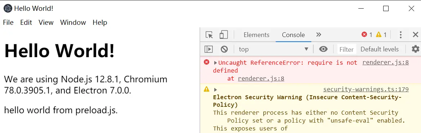Image resolution: width=421 pixels, height=133 pixels.
Task: Toggle the device toolbar icon
Action: point(223,35)
